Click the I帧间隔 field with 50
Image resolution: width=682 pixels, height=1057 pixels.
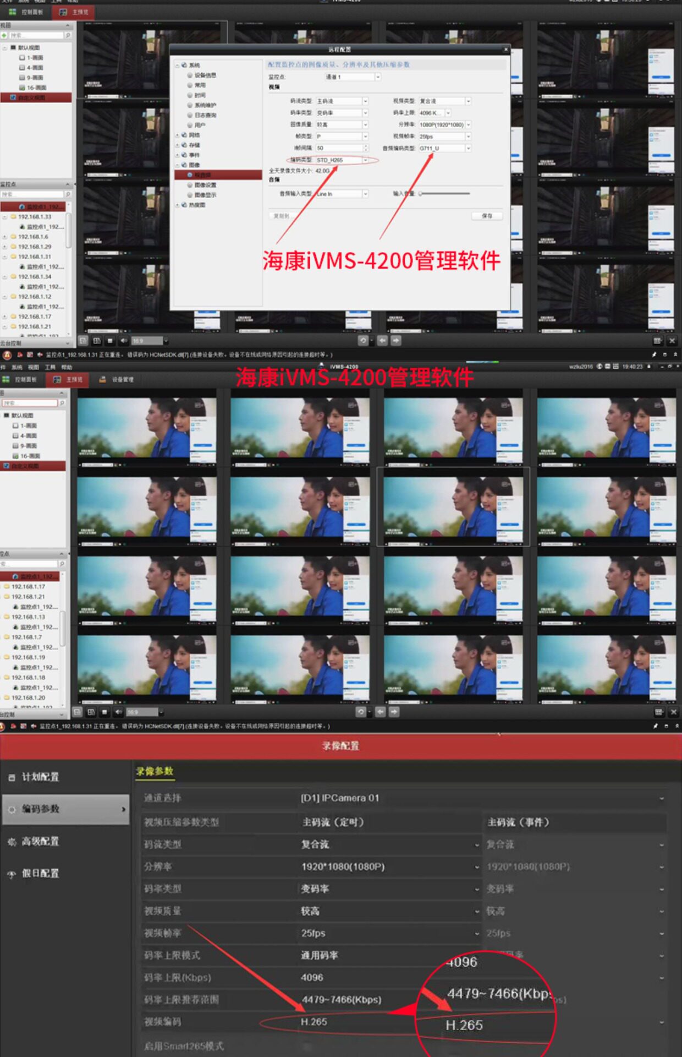tap(342, 148)
